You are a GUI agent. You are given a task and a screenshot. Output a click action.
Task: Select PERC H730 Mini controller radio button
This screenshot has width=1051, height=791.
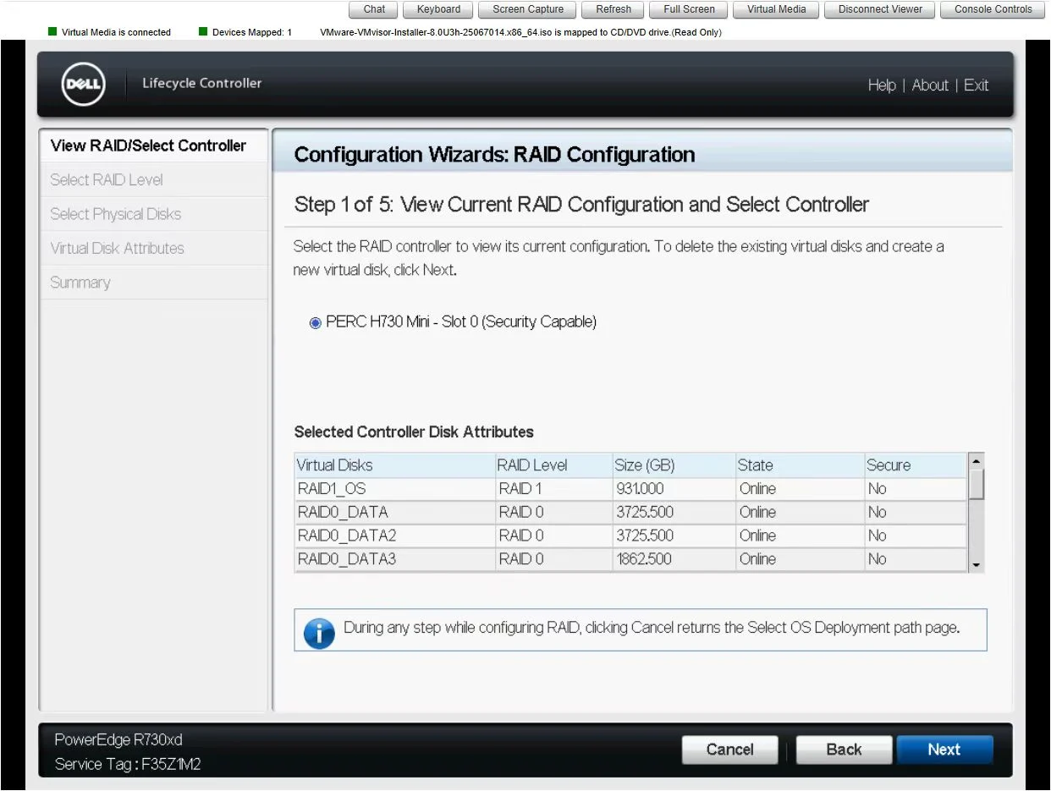click(x=316, y=323)
